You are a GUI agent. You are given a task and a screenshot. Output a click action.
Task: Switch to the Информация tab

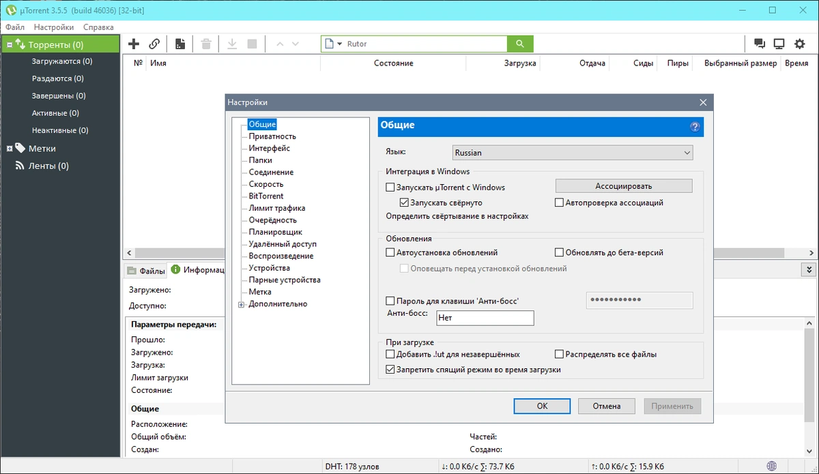(x=198, y=270)
